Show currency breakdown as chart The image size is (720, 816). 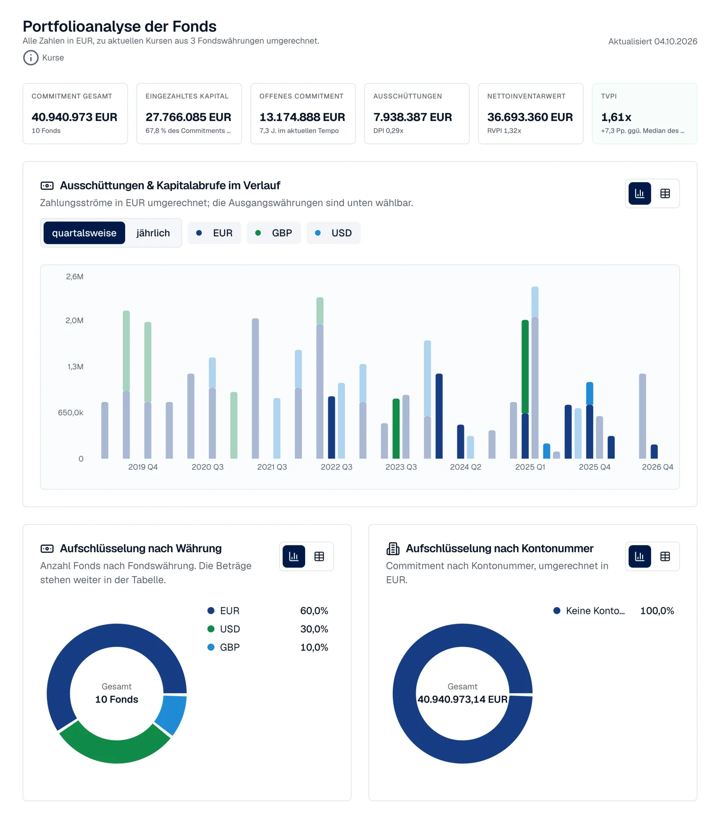[x=294, y=556]
